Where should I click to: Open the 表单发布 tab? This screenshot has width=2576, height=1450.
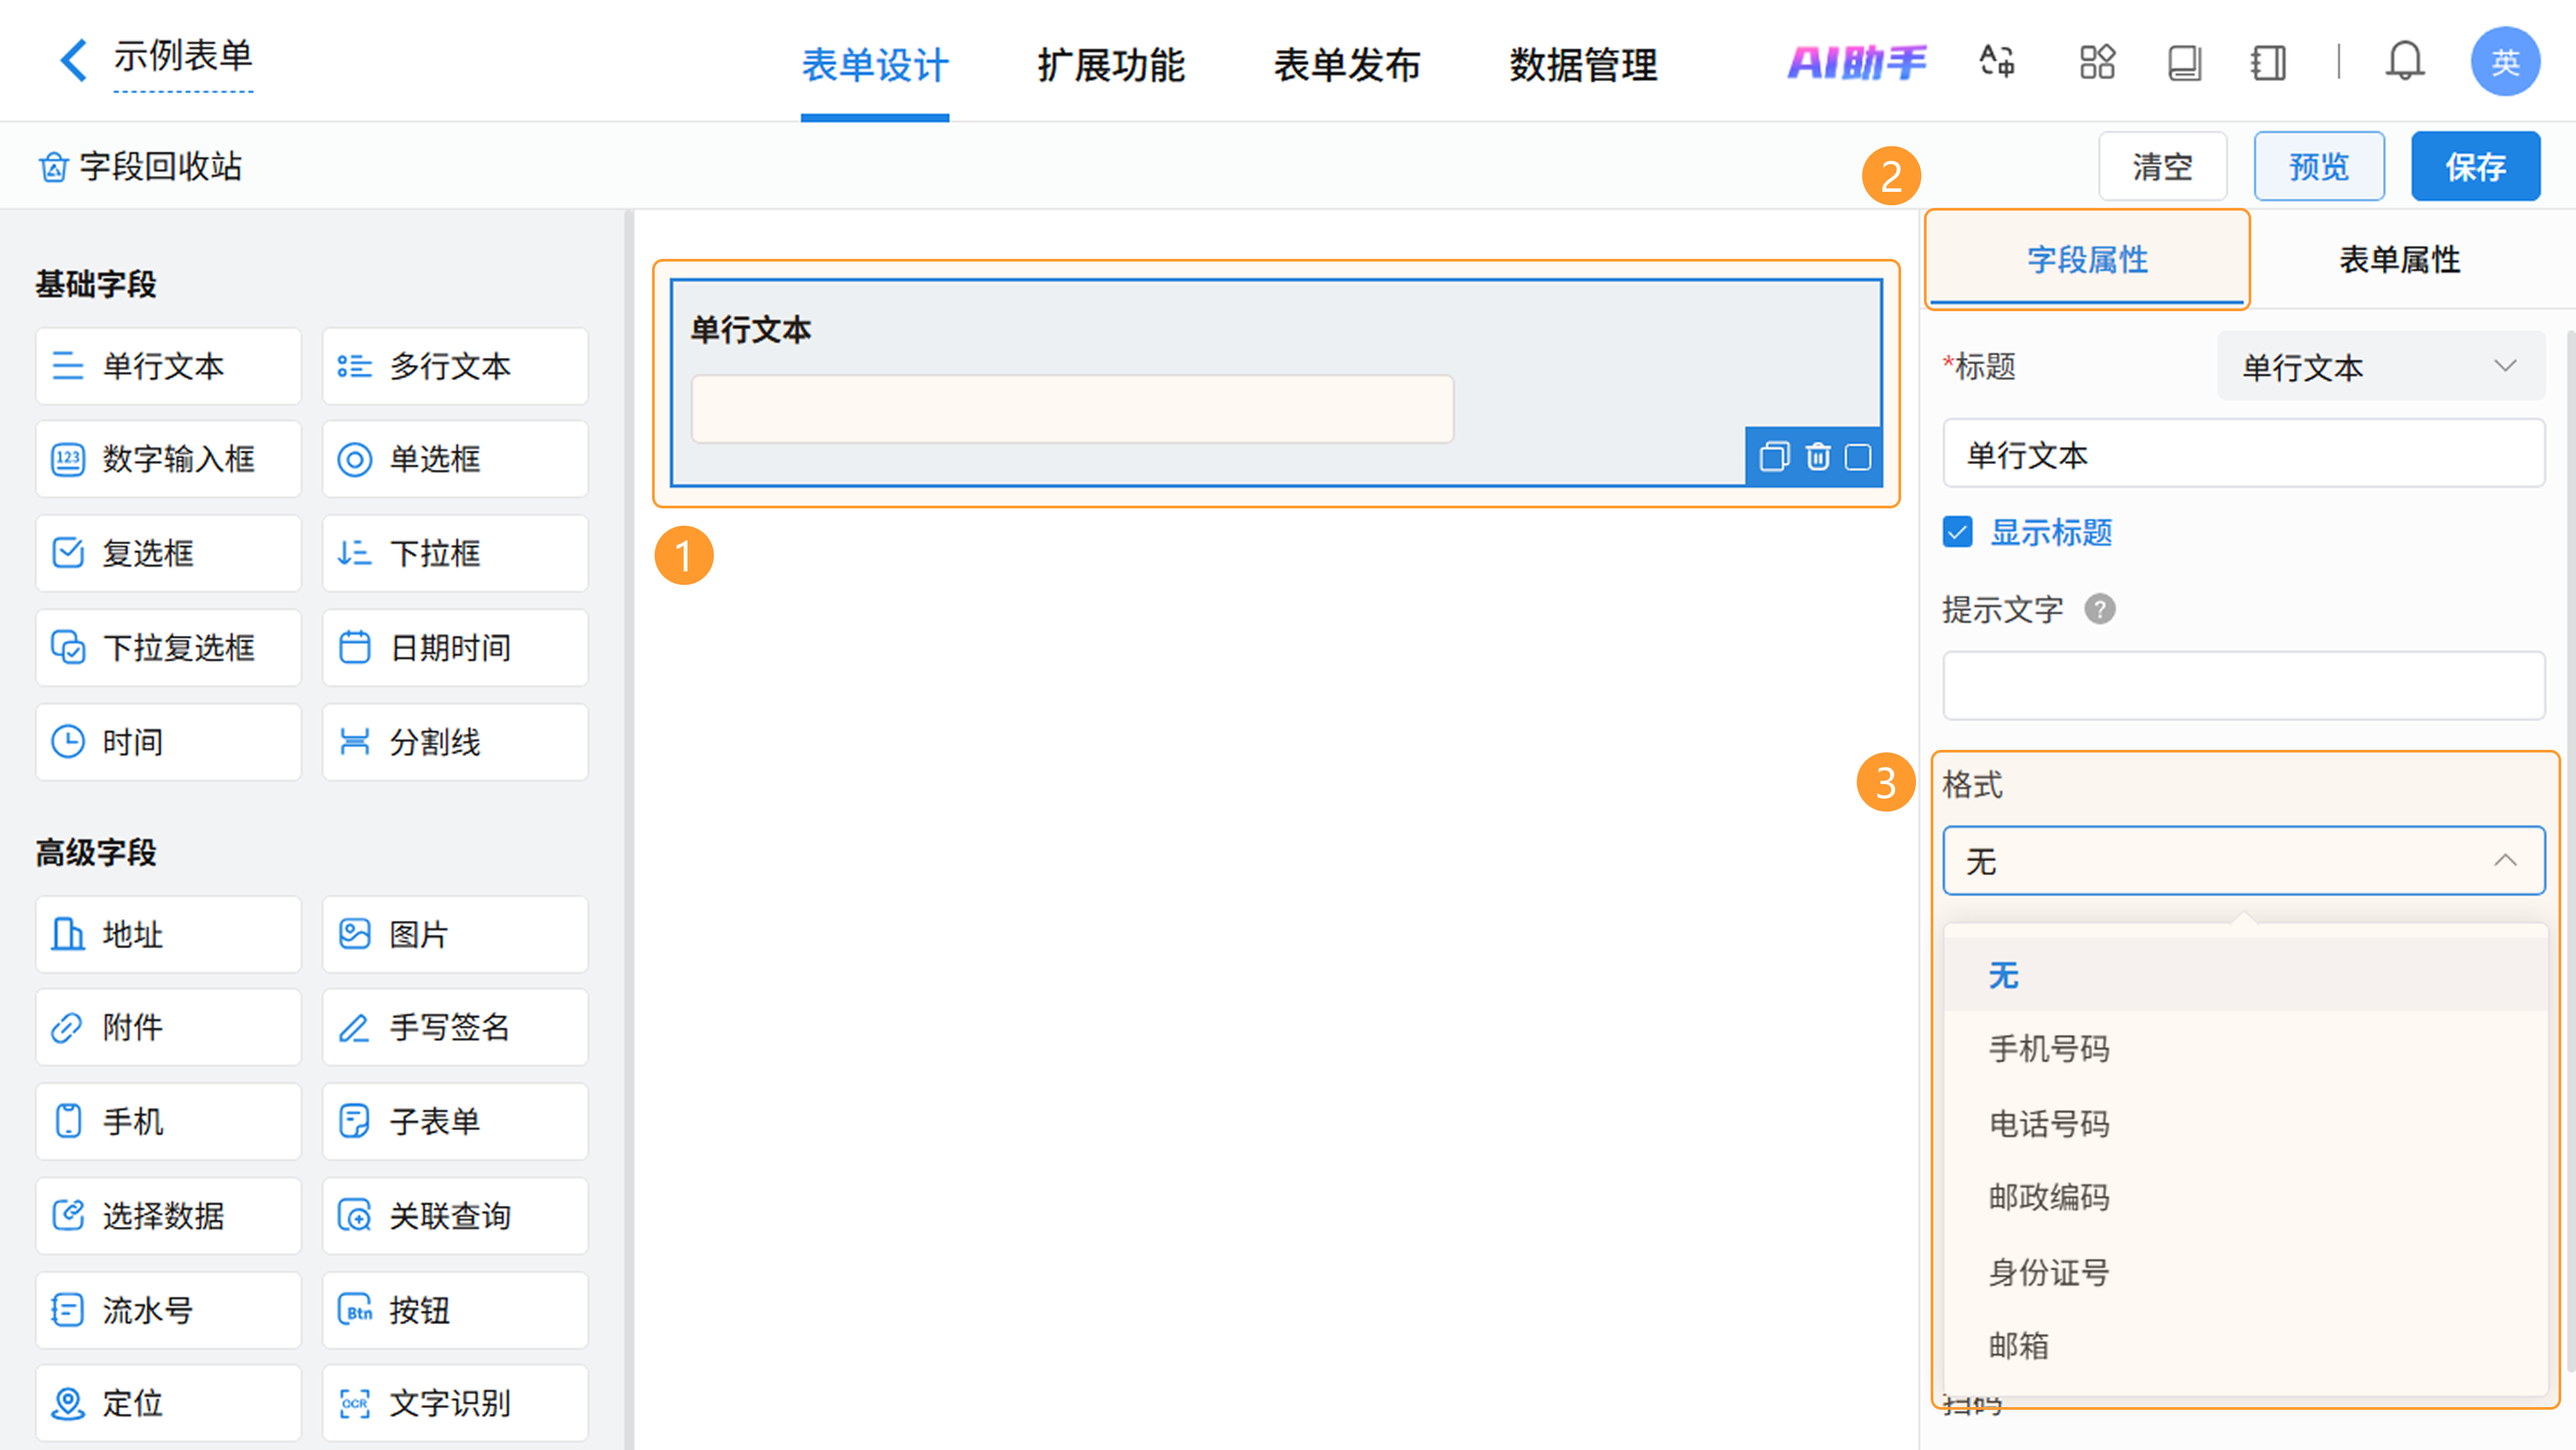1346,65
